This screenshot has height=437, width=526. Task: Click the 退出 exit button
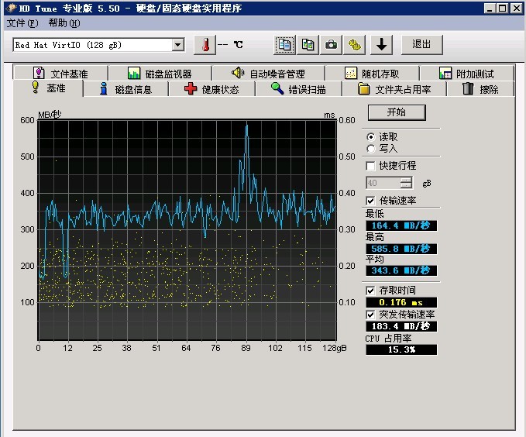(421, 44)
